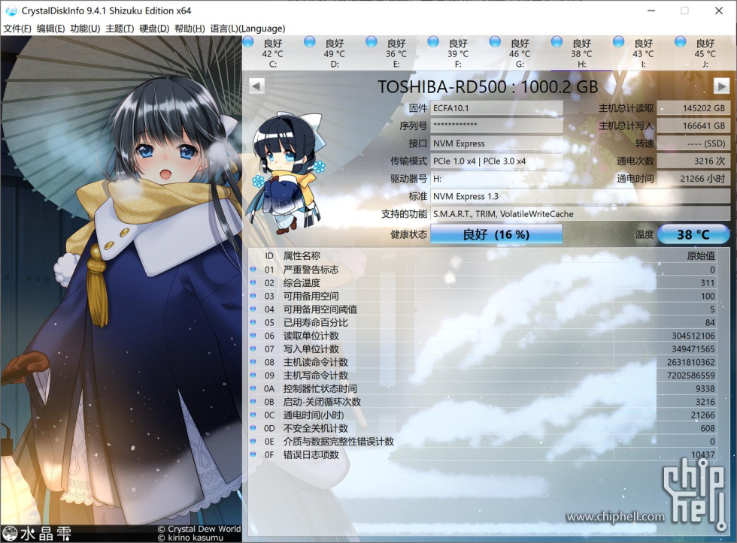Viewport: 737px width, 543px height.
Task: Click the raw value 9338
Action: click(x=705, y=388)
